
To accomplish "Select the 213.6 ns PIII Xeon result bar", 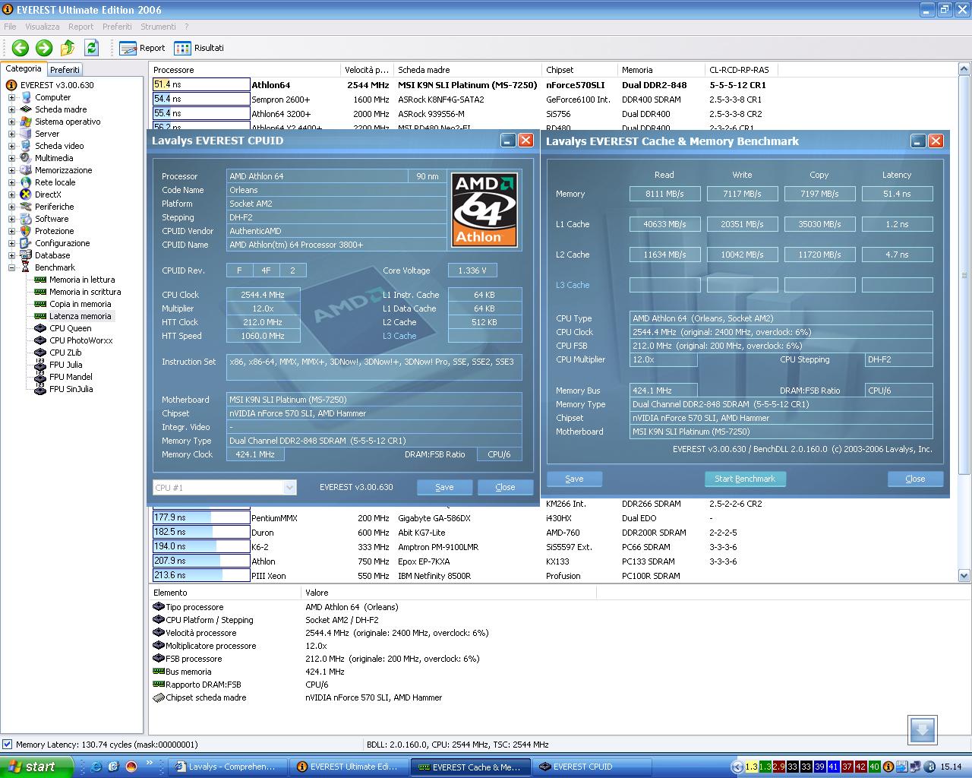I will (x=201, y=575).
